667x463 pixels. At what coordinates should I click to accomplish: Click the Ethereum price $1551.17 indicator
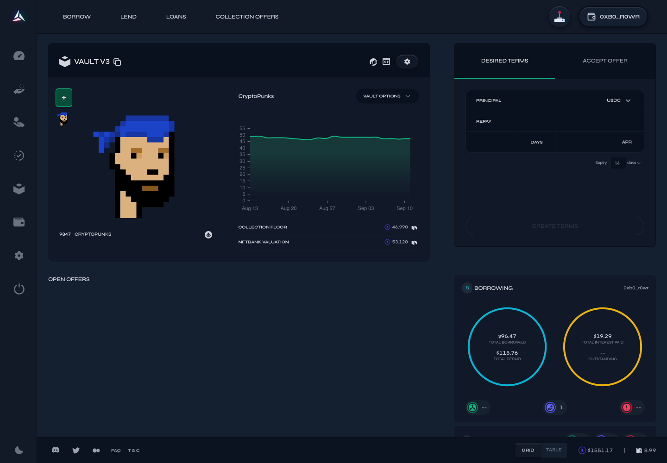pos(596,450)
